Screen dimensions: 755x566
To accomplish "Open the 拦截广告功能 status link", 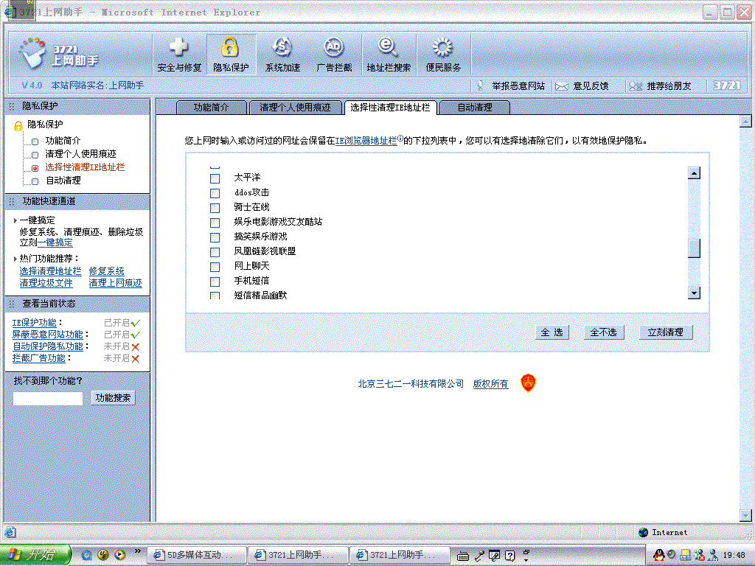I will (x=39, y=358).
